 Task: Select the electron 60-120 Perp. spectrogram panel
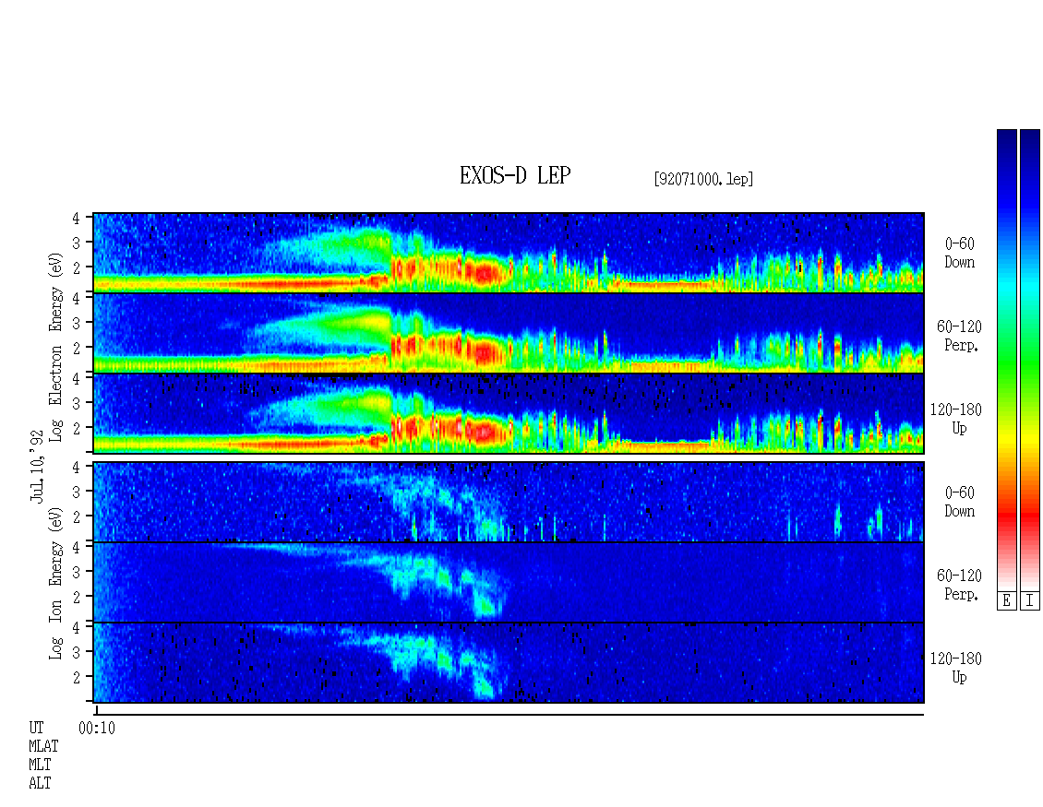click(509, 333)
